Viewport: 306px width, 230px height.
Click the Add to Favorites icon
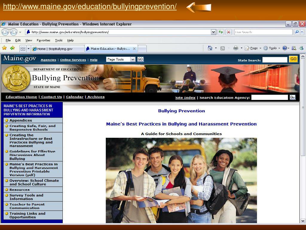tap(12, 48)
